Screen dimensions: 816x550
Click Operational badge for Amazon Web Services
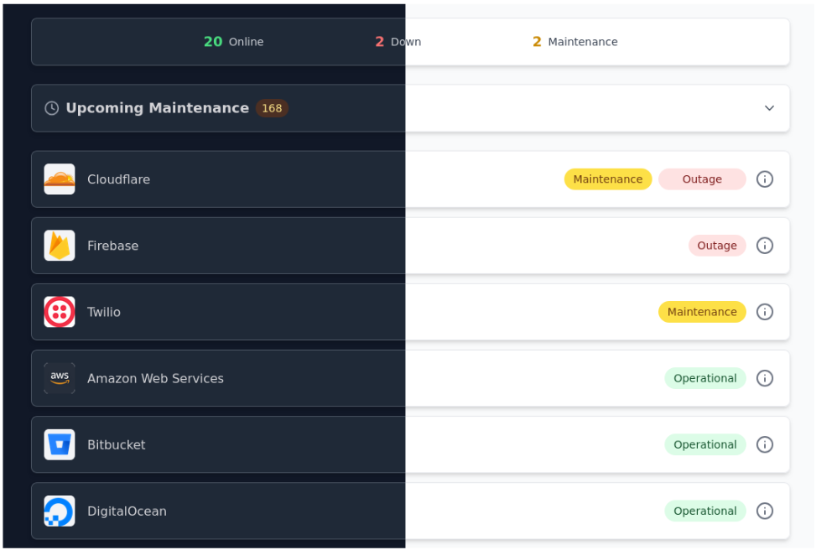[705, 378]
